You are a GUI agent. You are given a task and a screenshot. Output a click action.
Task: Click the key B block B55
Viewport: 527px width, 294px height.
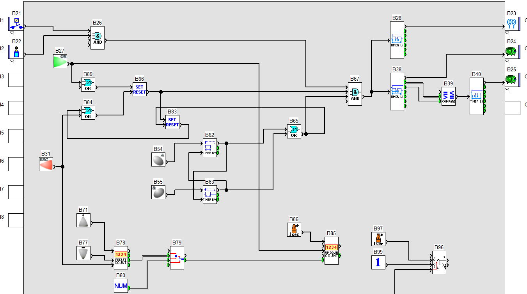coord(158,192)
